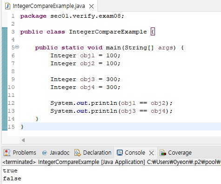Click closing brace on line 15
This screenshot has width=221, height=184.
tap(22, 127)
